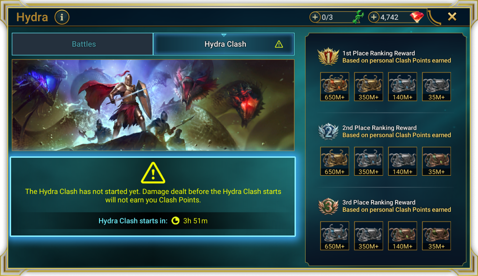Open 1st place 650M+ reward chest
478x276 pixels.
[335, 86]
